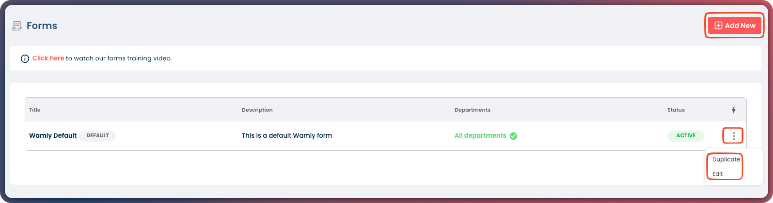773x203 pixels.
Task: Open the three-dot row actions menu
Action: pyautogui.click(x=734, y=136)
